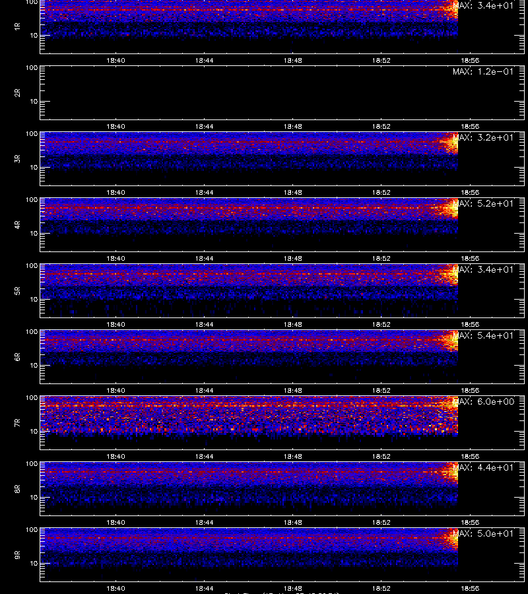Click the 10 y-axis label of panel 7R
This screenshot has height=594, width=528.
[34, 431]
